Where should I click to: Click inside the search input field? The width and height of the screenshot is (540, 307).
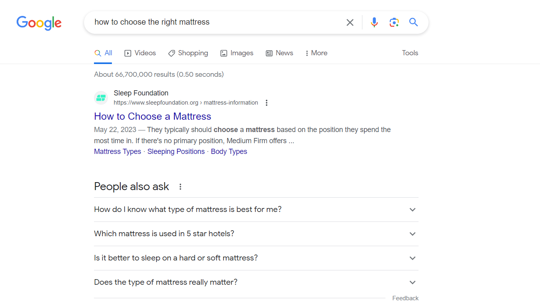(x=219, y=22)
